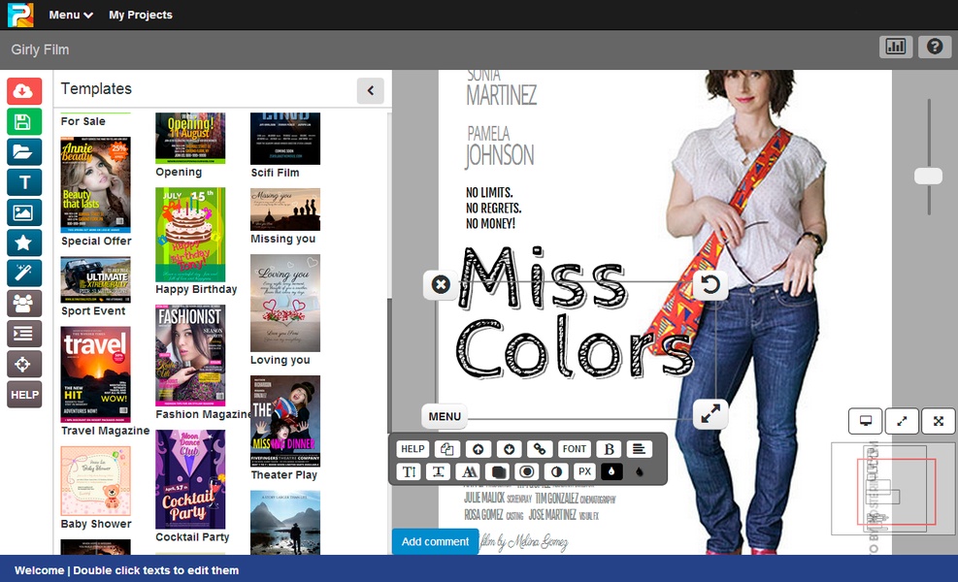The image size is (958, 582).
Task: Click the outline stroke circle icon
Action: (x=527, y=471)
